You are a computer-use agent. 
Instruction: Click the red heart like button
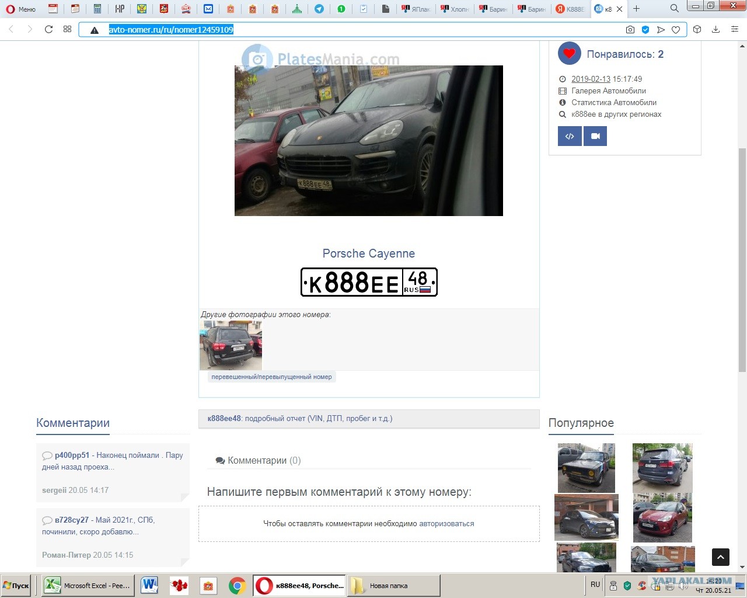(x=569, y=54)
